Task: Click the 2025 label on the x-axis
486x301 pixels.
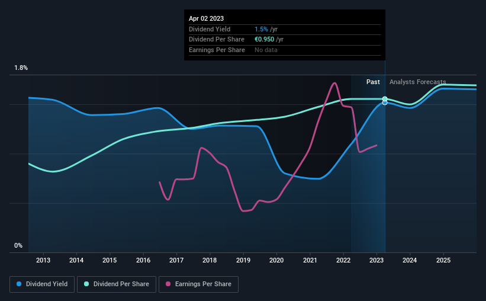Action: (443, 260)
